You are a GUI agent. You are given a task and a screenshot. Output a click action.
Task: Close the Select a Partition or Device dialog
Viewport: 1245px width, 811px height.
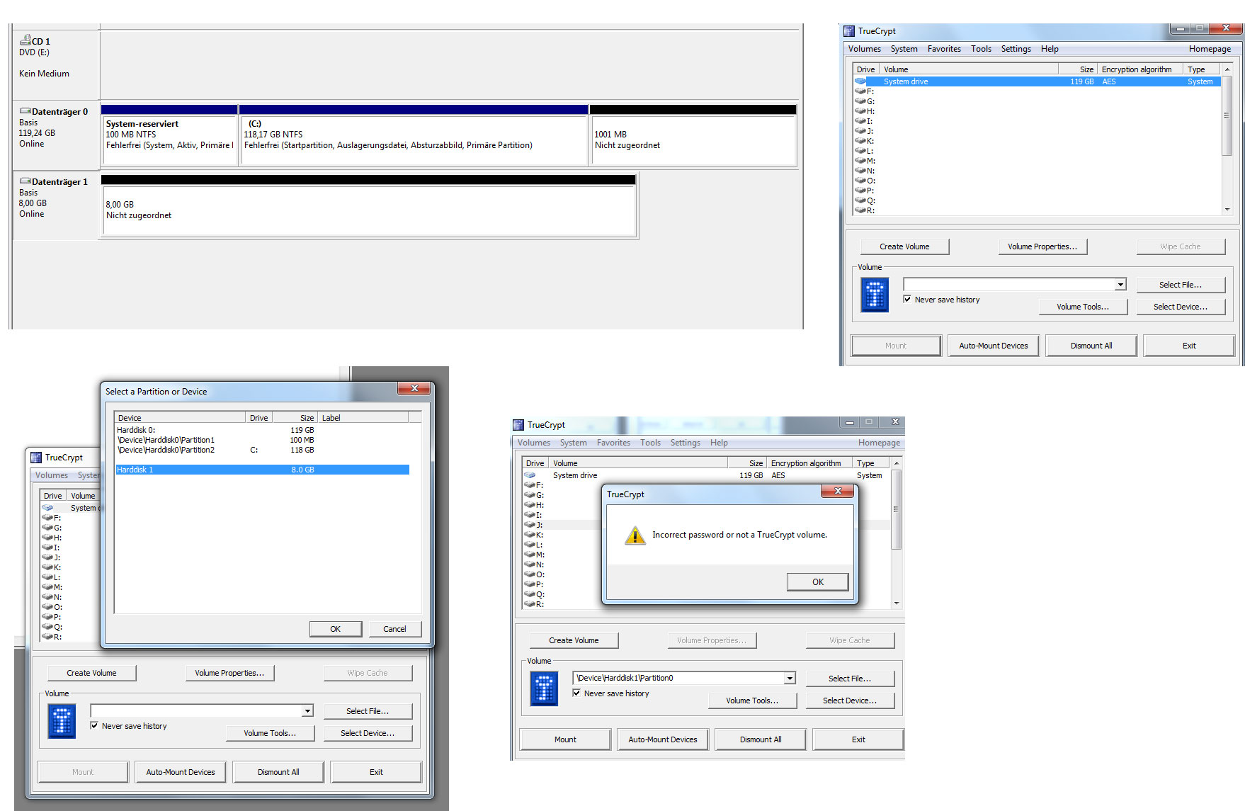(414, 389)
